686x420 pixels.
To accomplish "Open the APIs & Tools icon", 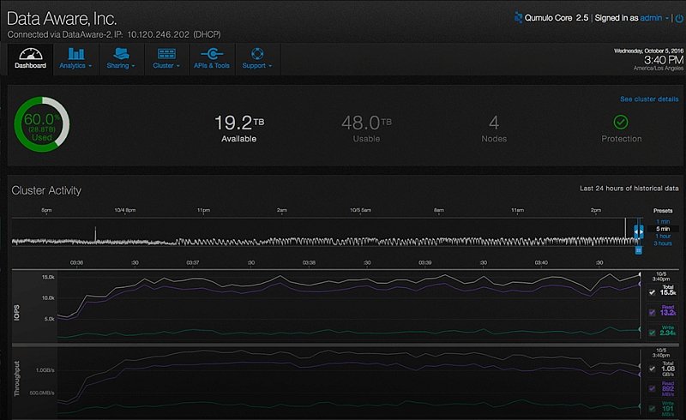I will click(x=212, y=54).
